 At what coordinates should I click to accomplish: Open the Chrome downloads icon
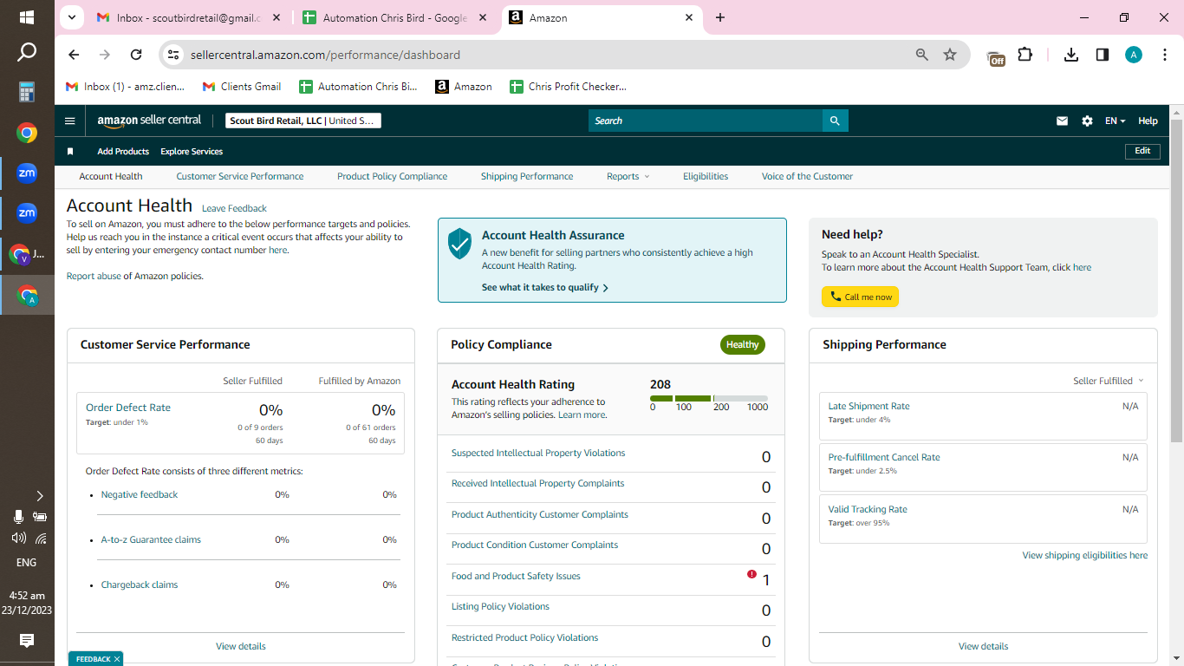1071,55
